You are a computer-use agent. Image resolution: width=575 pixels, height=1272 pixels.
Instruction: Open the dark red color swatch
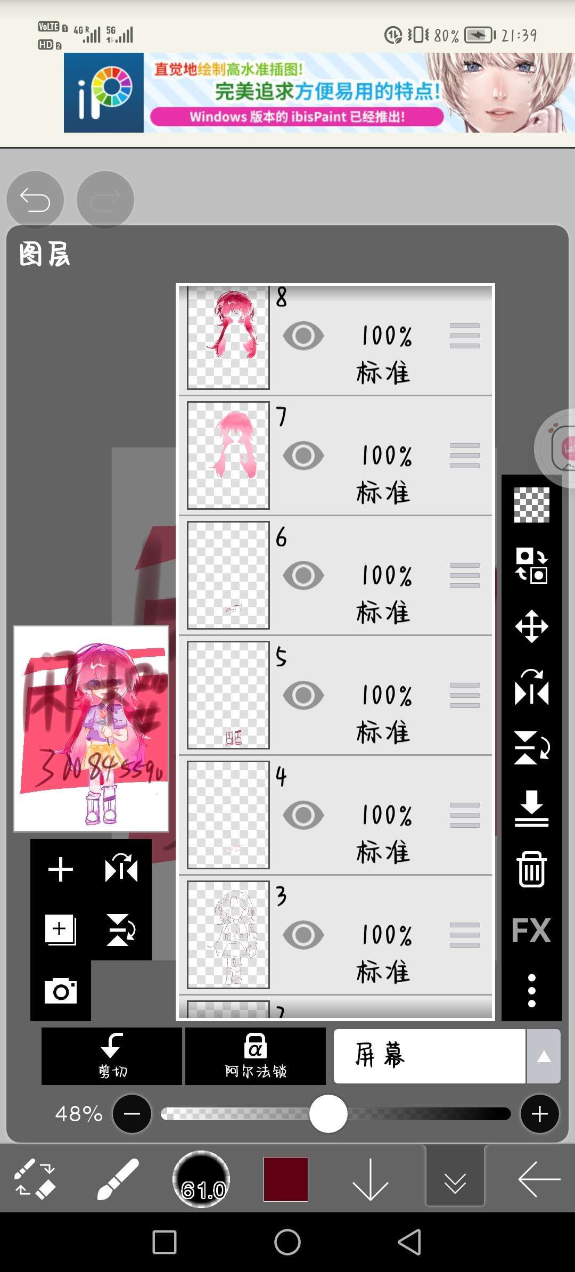[x=286, y=1179]
